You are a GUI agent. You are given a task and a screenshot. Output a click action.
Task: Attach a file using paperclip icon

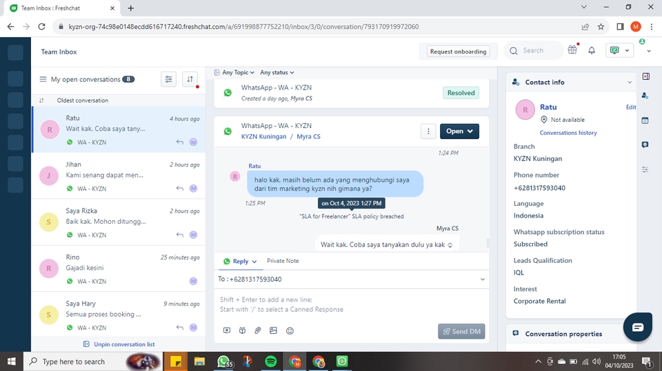click(257, 330)
